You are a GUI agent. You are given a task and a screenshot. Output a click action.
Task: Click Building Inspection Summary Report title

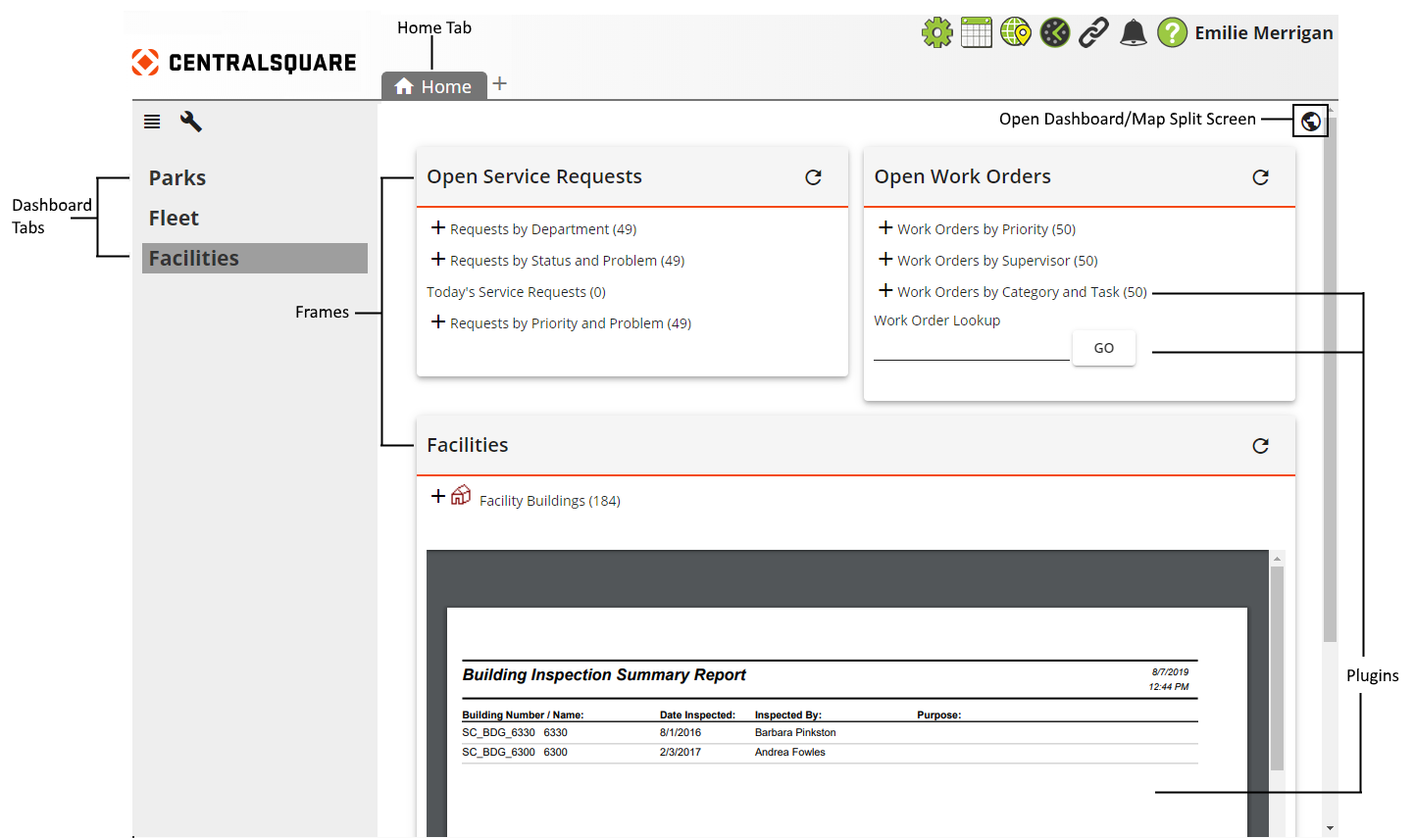tap(604, 674)
